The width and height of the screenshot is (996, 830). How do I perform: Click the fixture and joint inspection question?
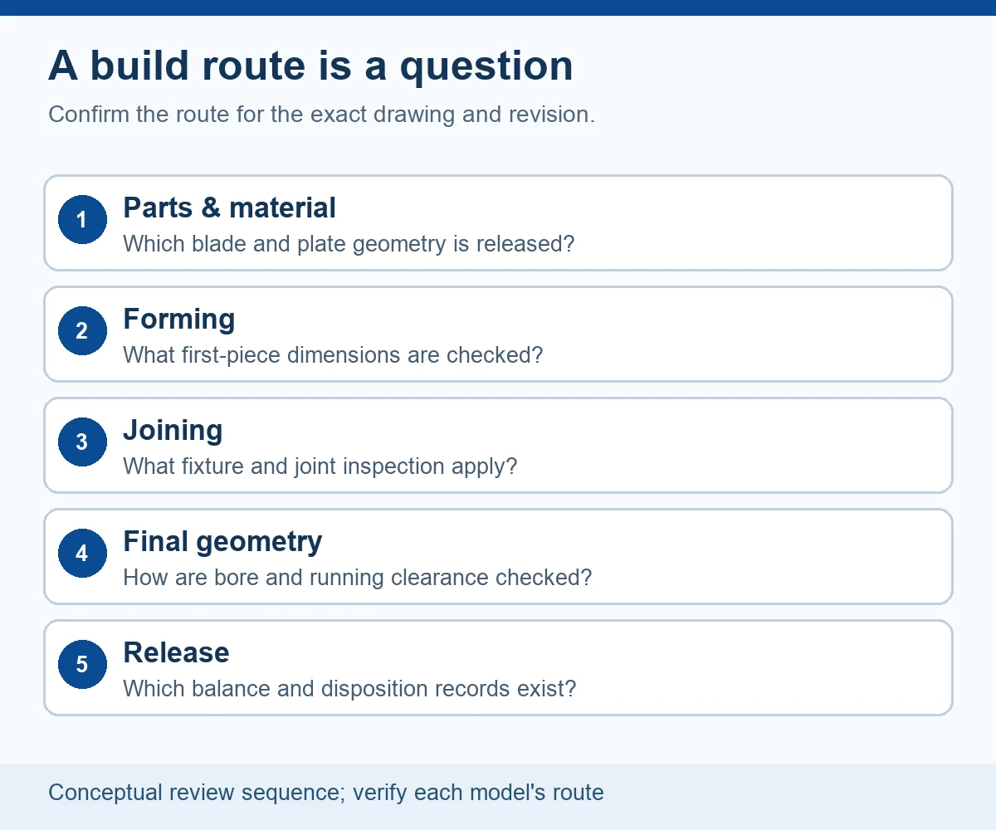coord(320,466)
